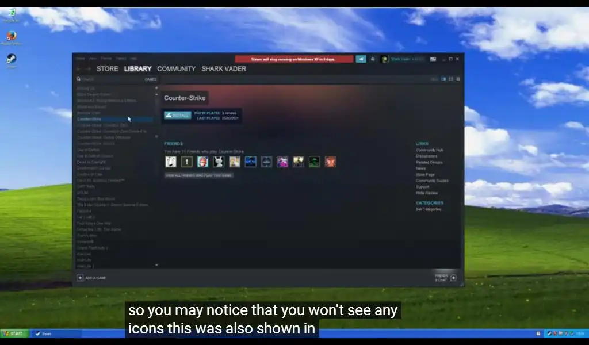
Task: Open the notifications inbox icon in title bar
Action: 373,59
